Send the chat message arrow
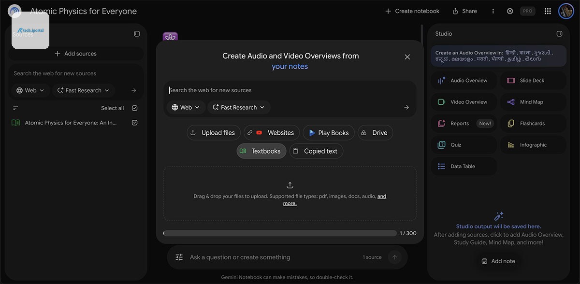This screenshot has height=284, width=580. click(394, 257)
